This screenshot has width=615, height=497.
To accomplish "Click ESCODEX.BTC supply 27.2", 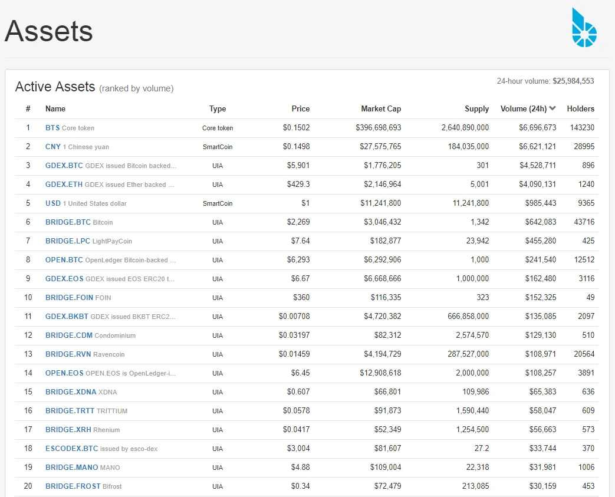I will (x=482, y=448).
